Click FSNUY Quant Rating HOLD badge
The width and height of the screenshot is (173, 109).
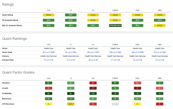click(115, 15)
